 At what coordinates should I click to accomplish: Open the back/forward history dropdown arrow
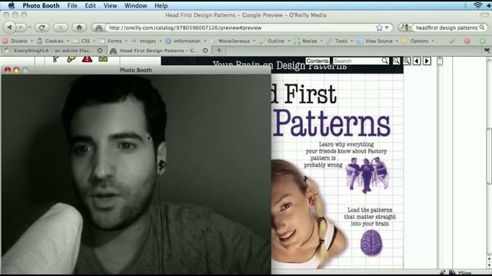point(29,28)
